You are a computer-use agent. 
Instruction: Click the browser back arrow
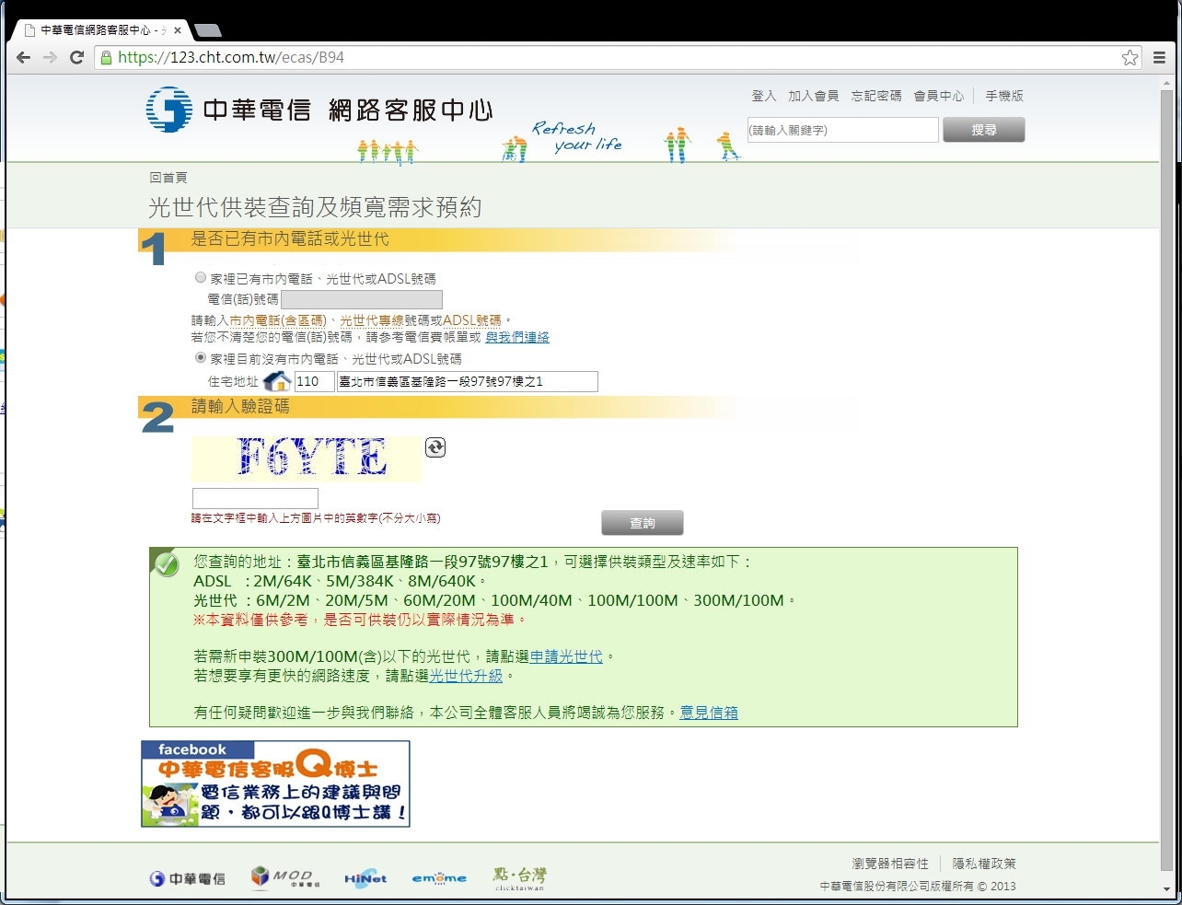(x=24, y=57)
